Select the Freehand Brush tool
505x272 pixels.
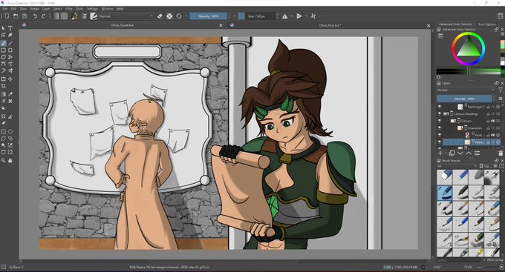click(x=3, y=44)
